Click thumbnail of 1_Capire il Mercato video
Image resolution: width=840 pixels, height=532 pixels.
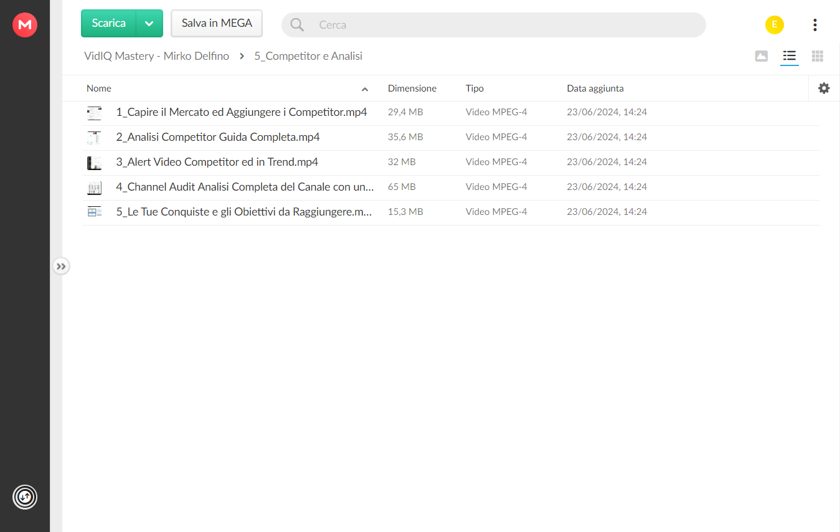pyautogui.click(x=94, y=113)
